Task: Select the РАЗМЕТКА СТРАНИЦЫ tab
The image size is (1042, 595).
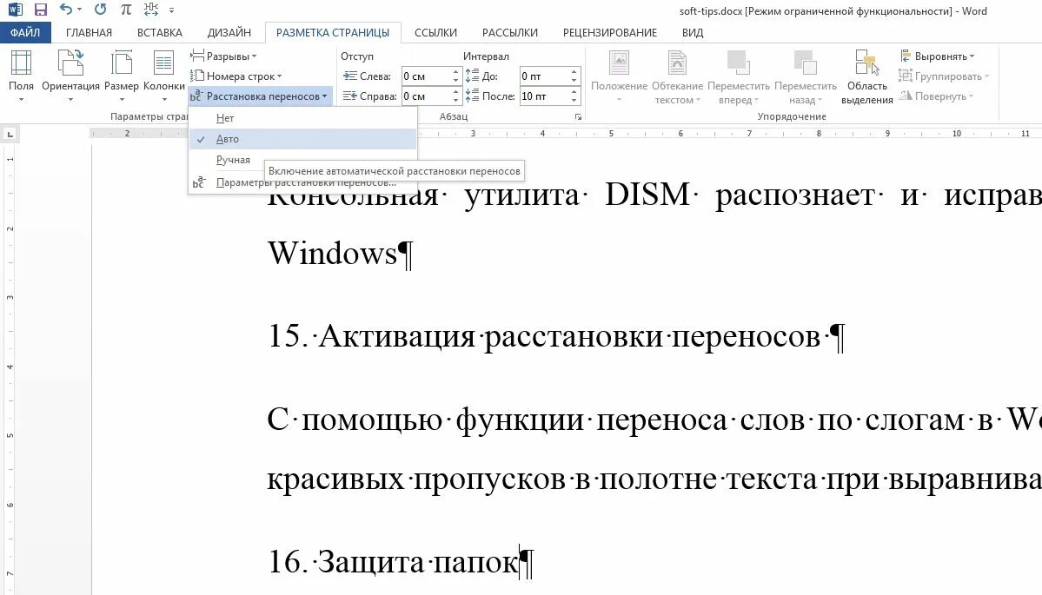Action: (x=333, y=32)
